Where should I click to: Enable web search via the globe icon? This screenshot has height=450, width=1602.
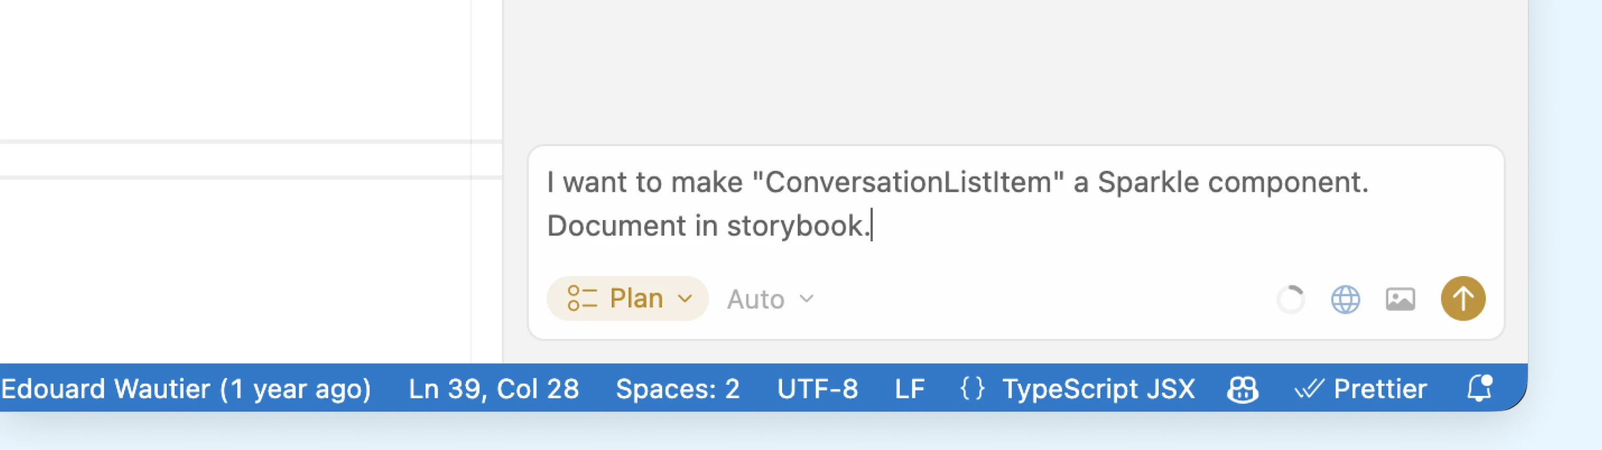pos(1345,299)
